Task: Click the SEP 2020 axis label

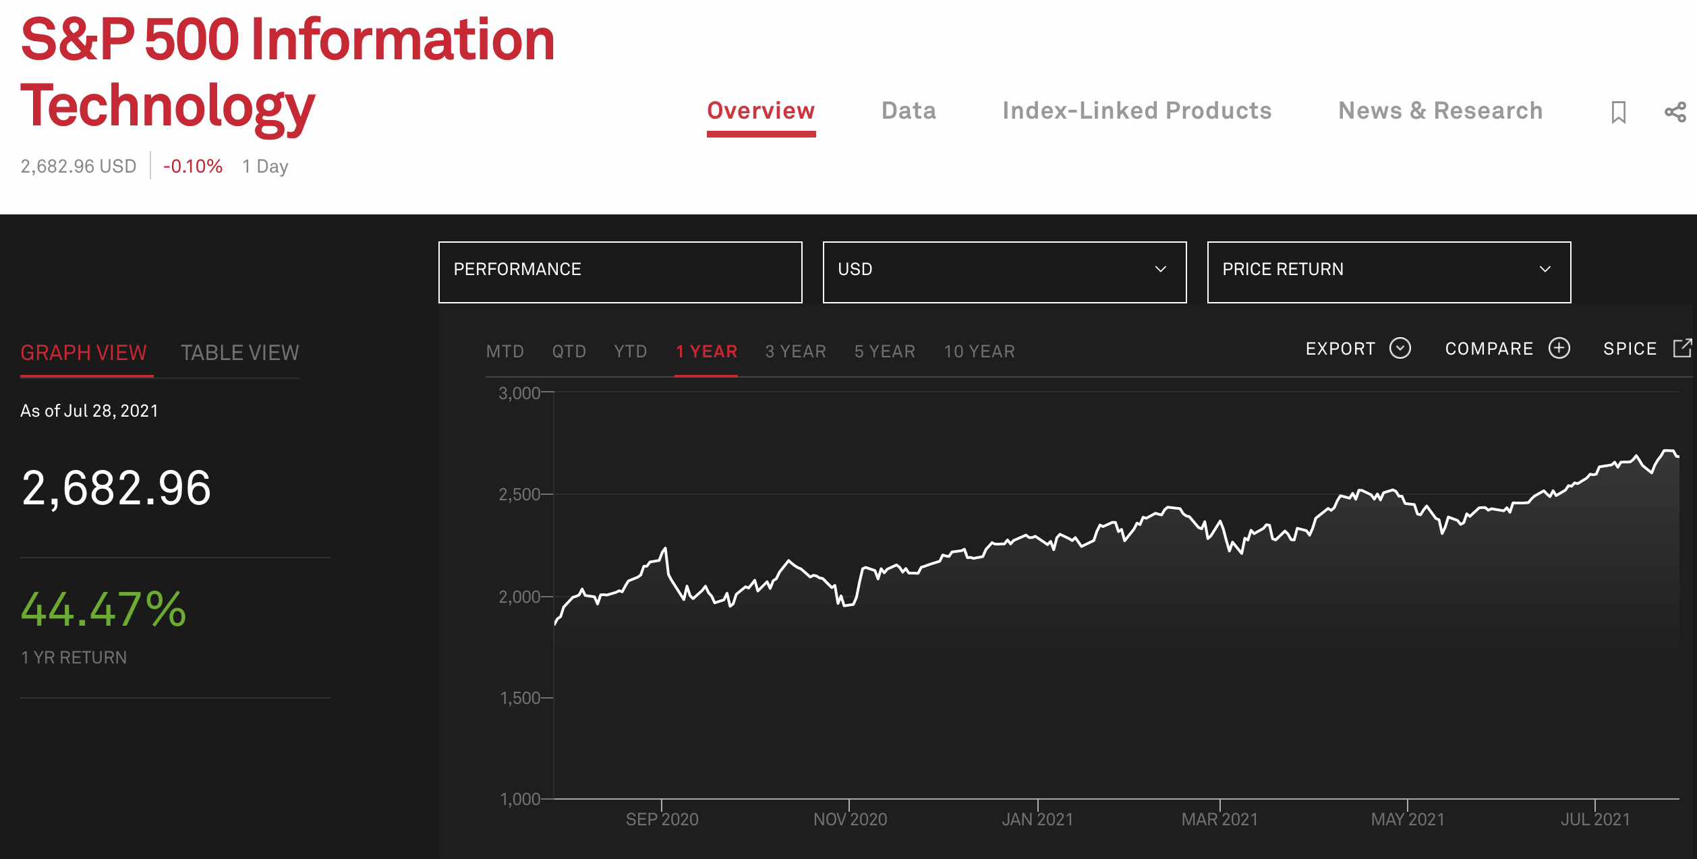Action: 662,819
